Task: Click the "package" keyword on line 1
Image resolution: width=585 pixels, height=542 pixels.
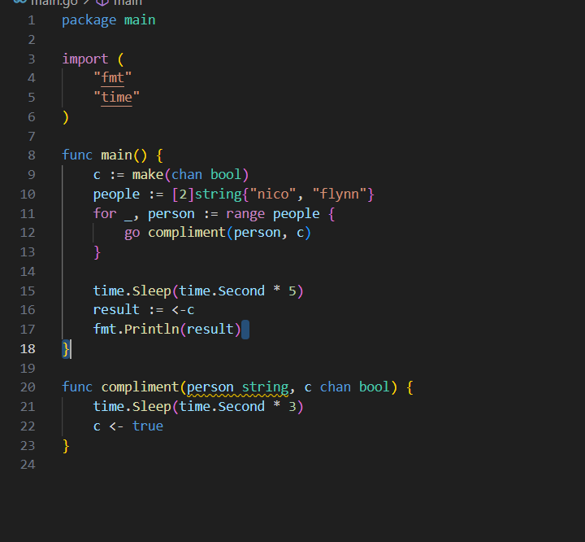Action: [89, 20]
